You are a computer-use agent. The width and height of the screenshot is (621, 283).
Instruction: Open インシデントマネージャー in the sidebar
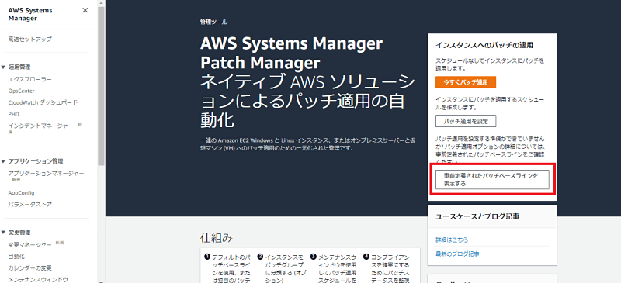[x=41, y=126]
